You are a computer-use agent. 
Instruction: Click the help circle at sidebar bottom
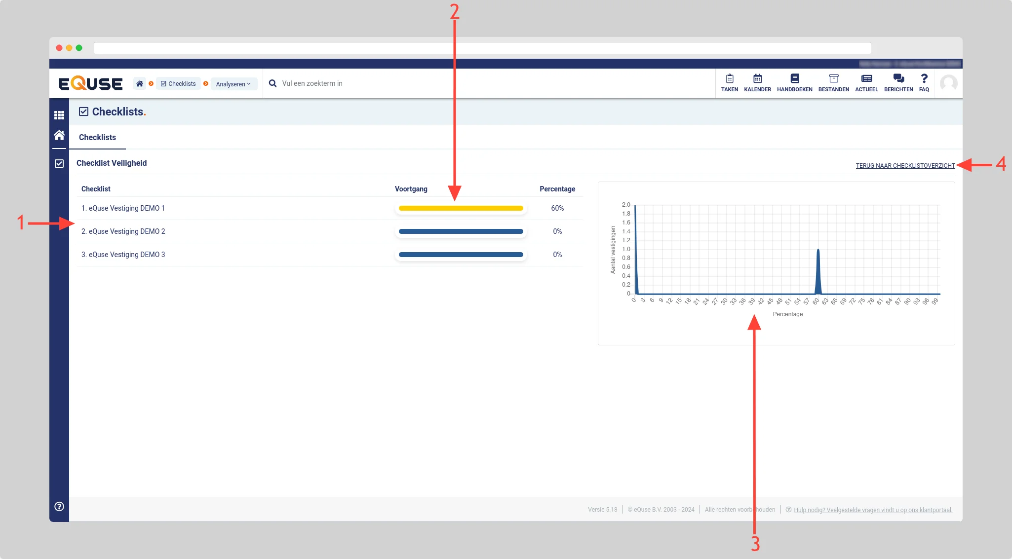tap(59, 506)
